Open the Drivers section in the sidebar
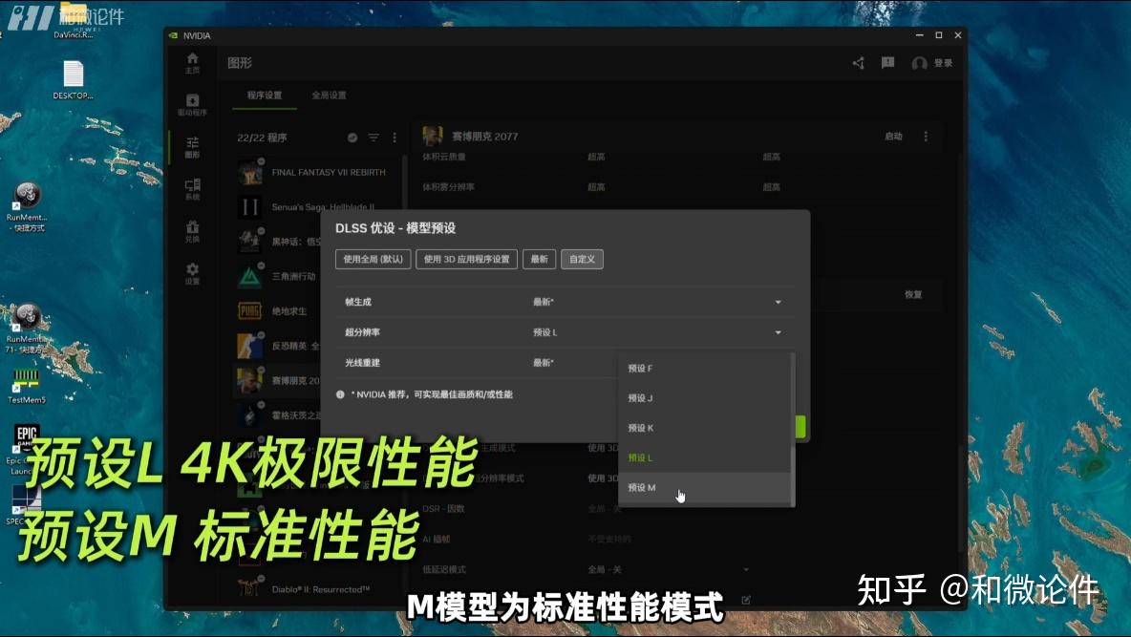Screen dimensions: 1131x637 tap(193, 105)
